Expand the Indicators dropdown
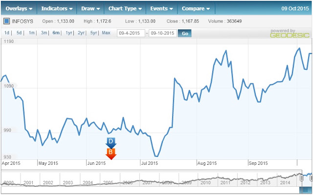 pyautogui.click(x=57, y=9)
